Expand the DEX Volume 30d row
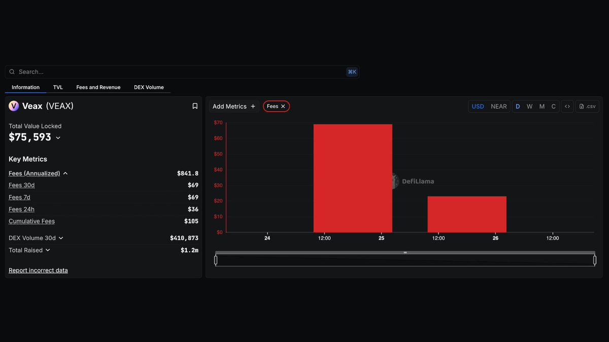609x342 pixels. coord(61,238)
